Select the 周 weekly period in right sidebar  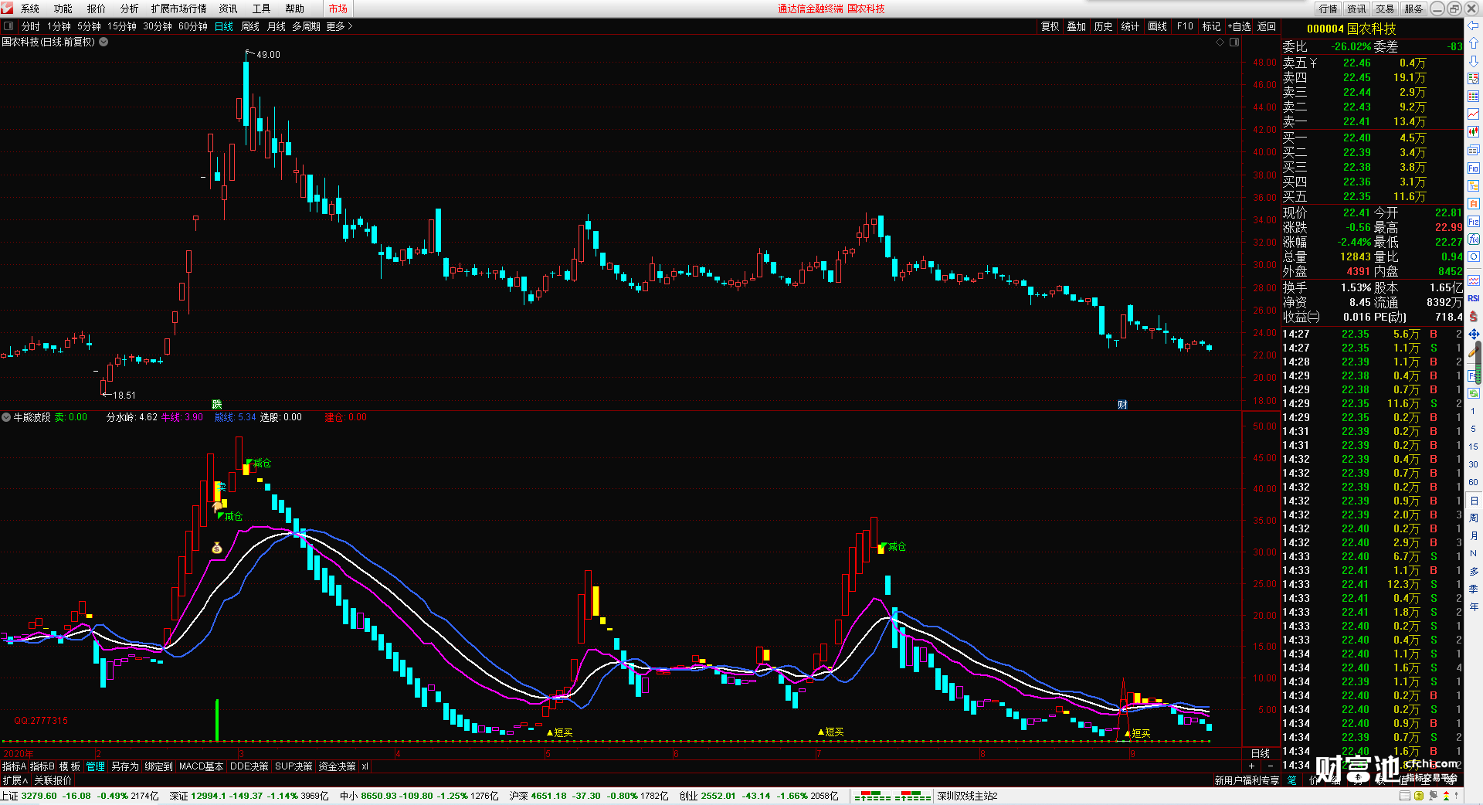point(1473,518)
